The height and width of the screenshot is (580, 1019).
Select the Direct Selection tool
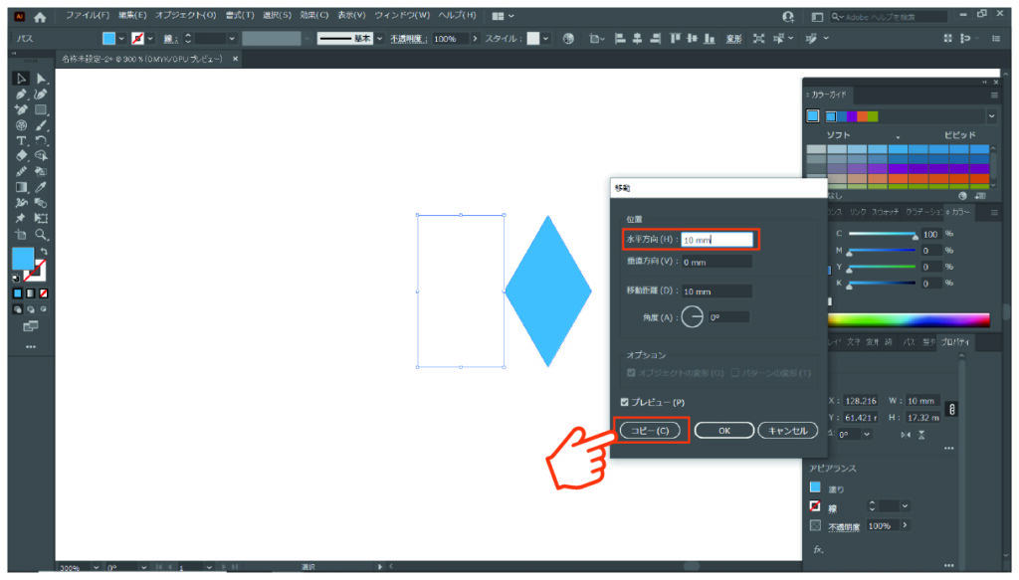(41, 79)
